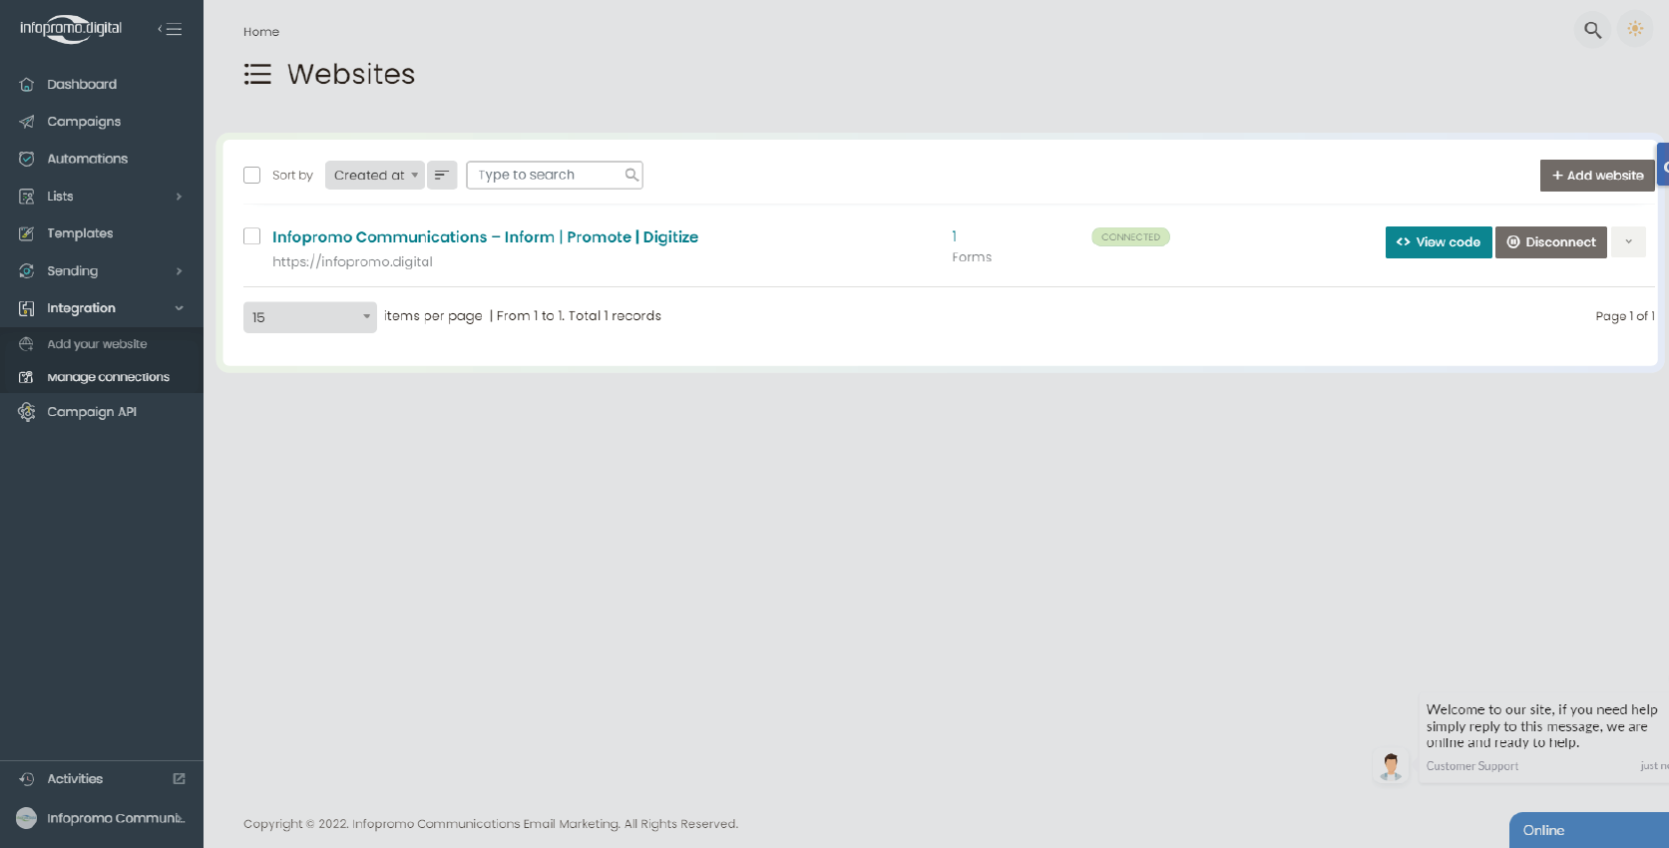1669x848 pixels.
Task: Open the search magnifier in header
Action: 1593,30
